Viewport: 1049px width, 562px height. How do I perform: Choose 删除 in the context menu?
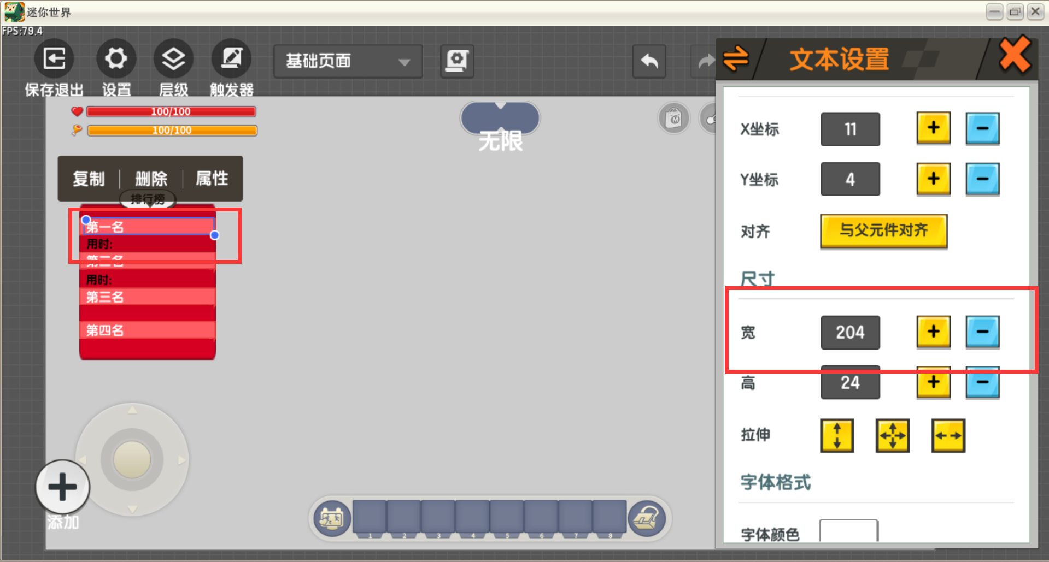pos(151,179)
